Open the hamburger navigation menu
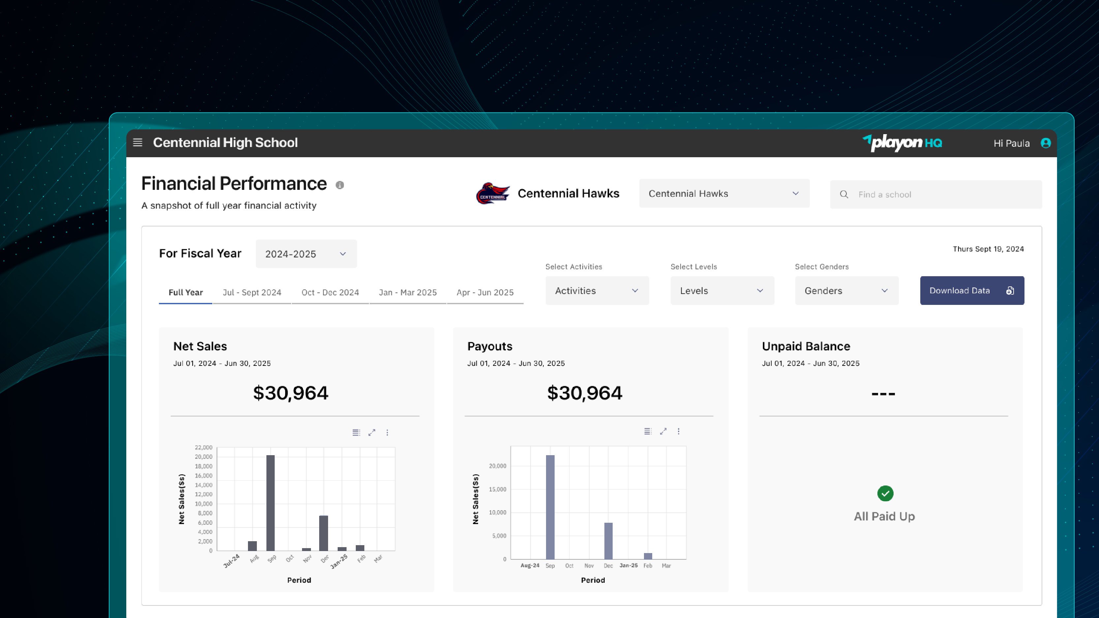 137,142
